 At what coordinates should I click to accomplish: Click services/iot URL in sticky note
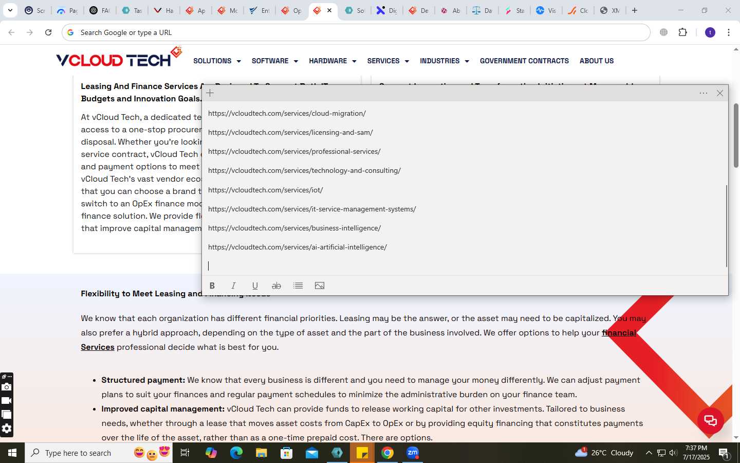click(266, 190)
